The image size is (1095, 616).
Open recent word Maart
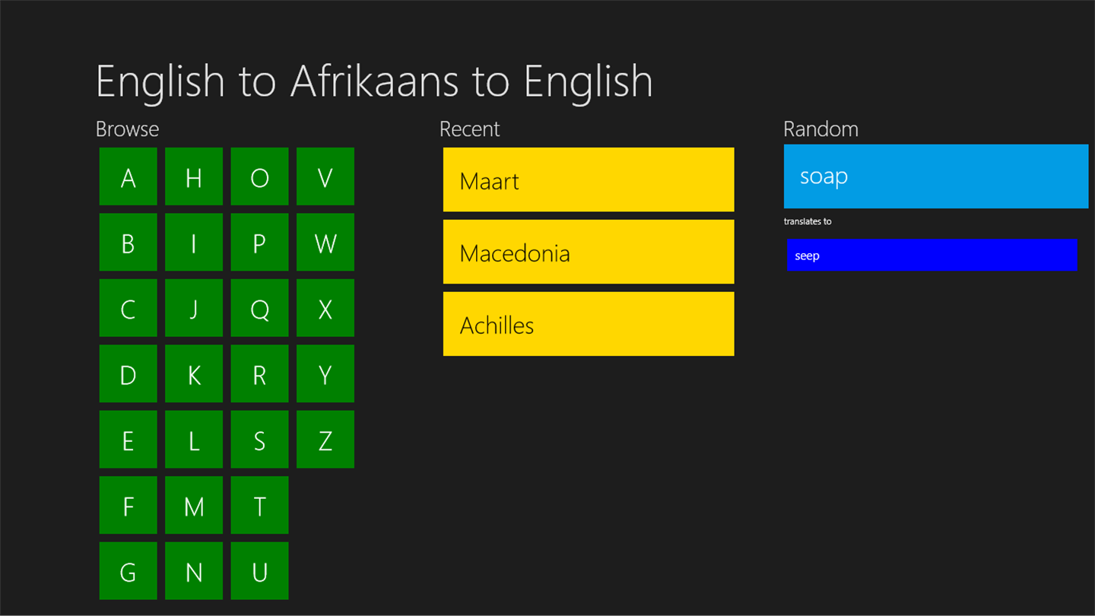(x=589, y=179)
